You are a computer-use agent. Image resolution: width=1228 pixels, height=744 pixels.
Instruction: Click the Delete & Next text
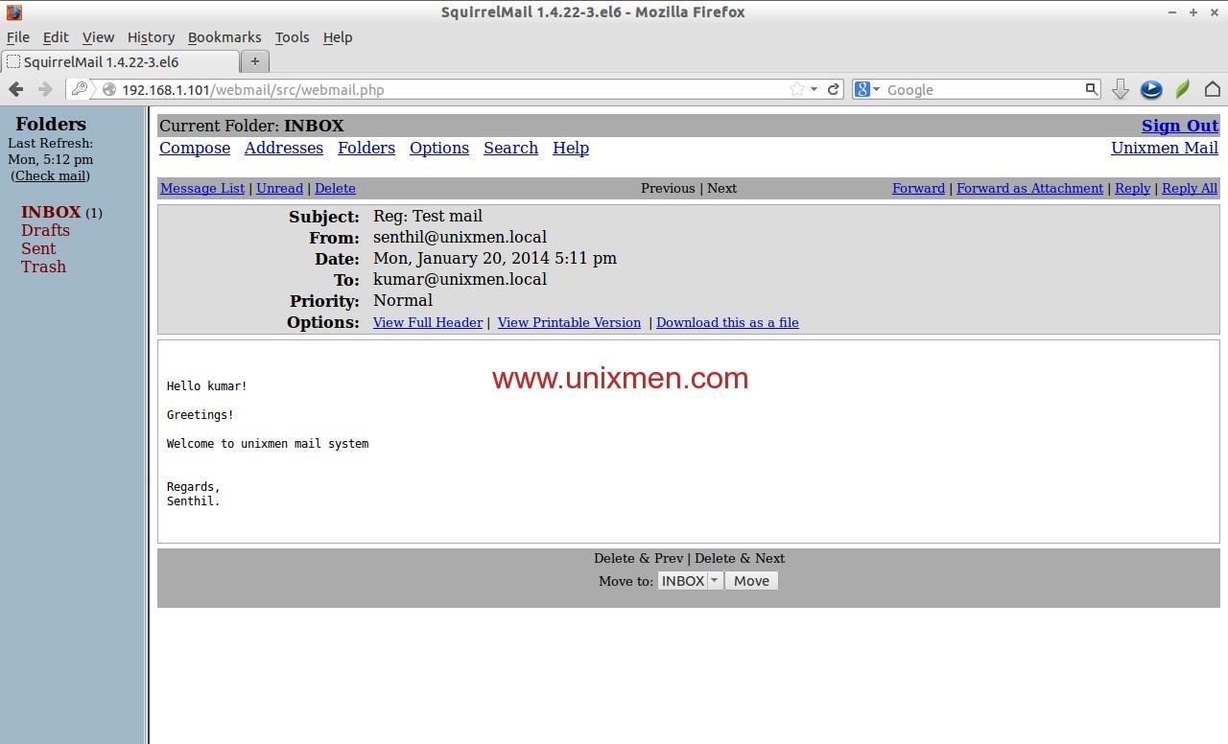pos(740,558)
